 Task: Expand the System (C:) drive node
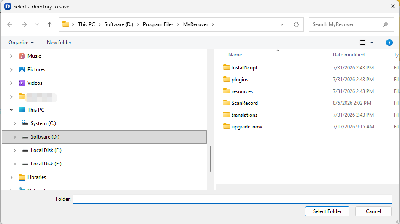(14, 123)
